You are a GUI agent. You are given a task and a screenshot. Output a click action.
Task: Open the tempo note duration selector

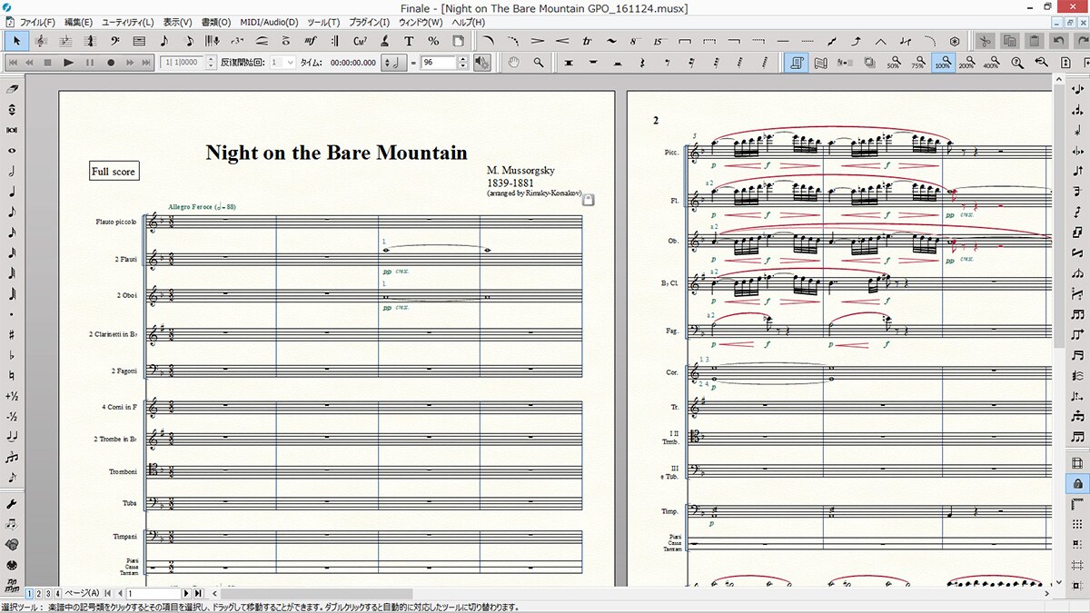click(393, 63)
